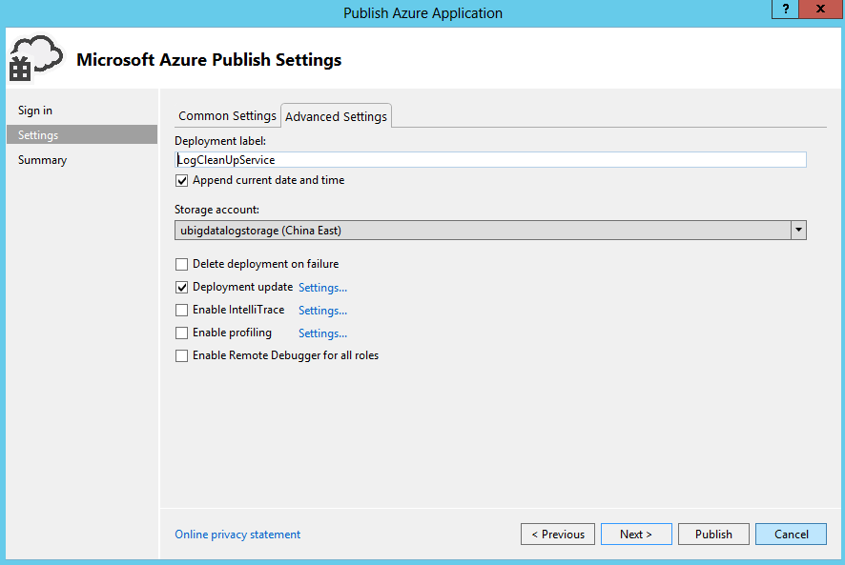Screen dimensions: 845x565
Task: Toggle Append current date and time checkbox
Action: (182, 181)
